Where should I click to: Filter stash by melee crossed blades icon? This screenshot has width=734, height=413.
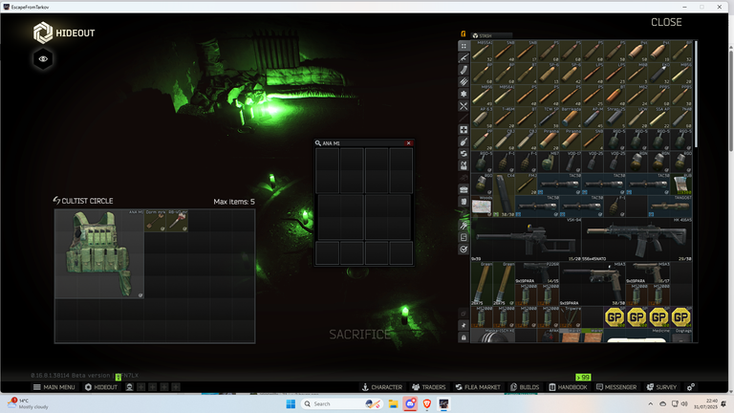tap(464, 106)
